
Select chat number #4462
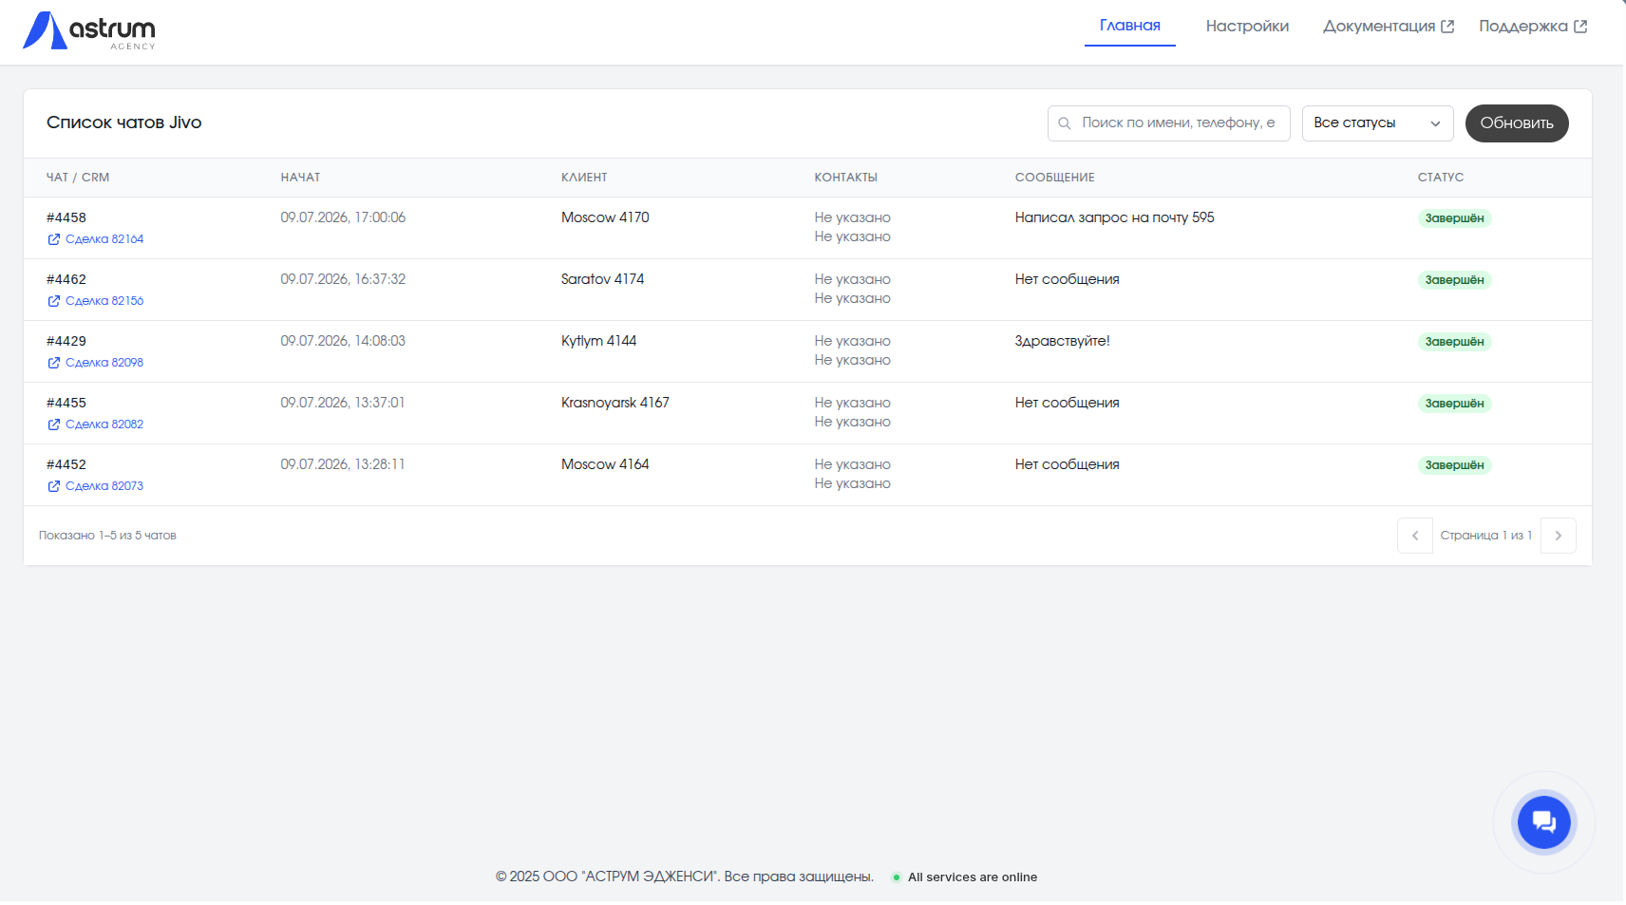click(x=66, y=280)
